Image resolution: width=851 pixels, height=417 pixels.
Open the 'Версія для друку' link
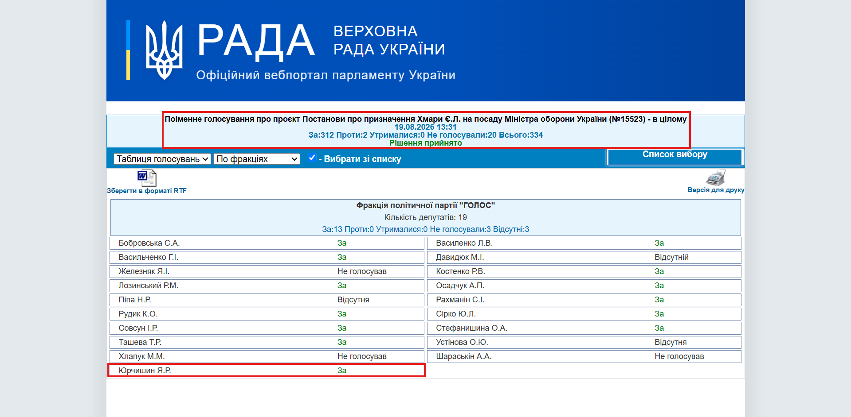tap(716, 190)
